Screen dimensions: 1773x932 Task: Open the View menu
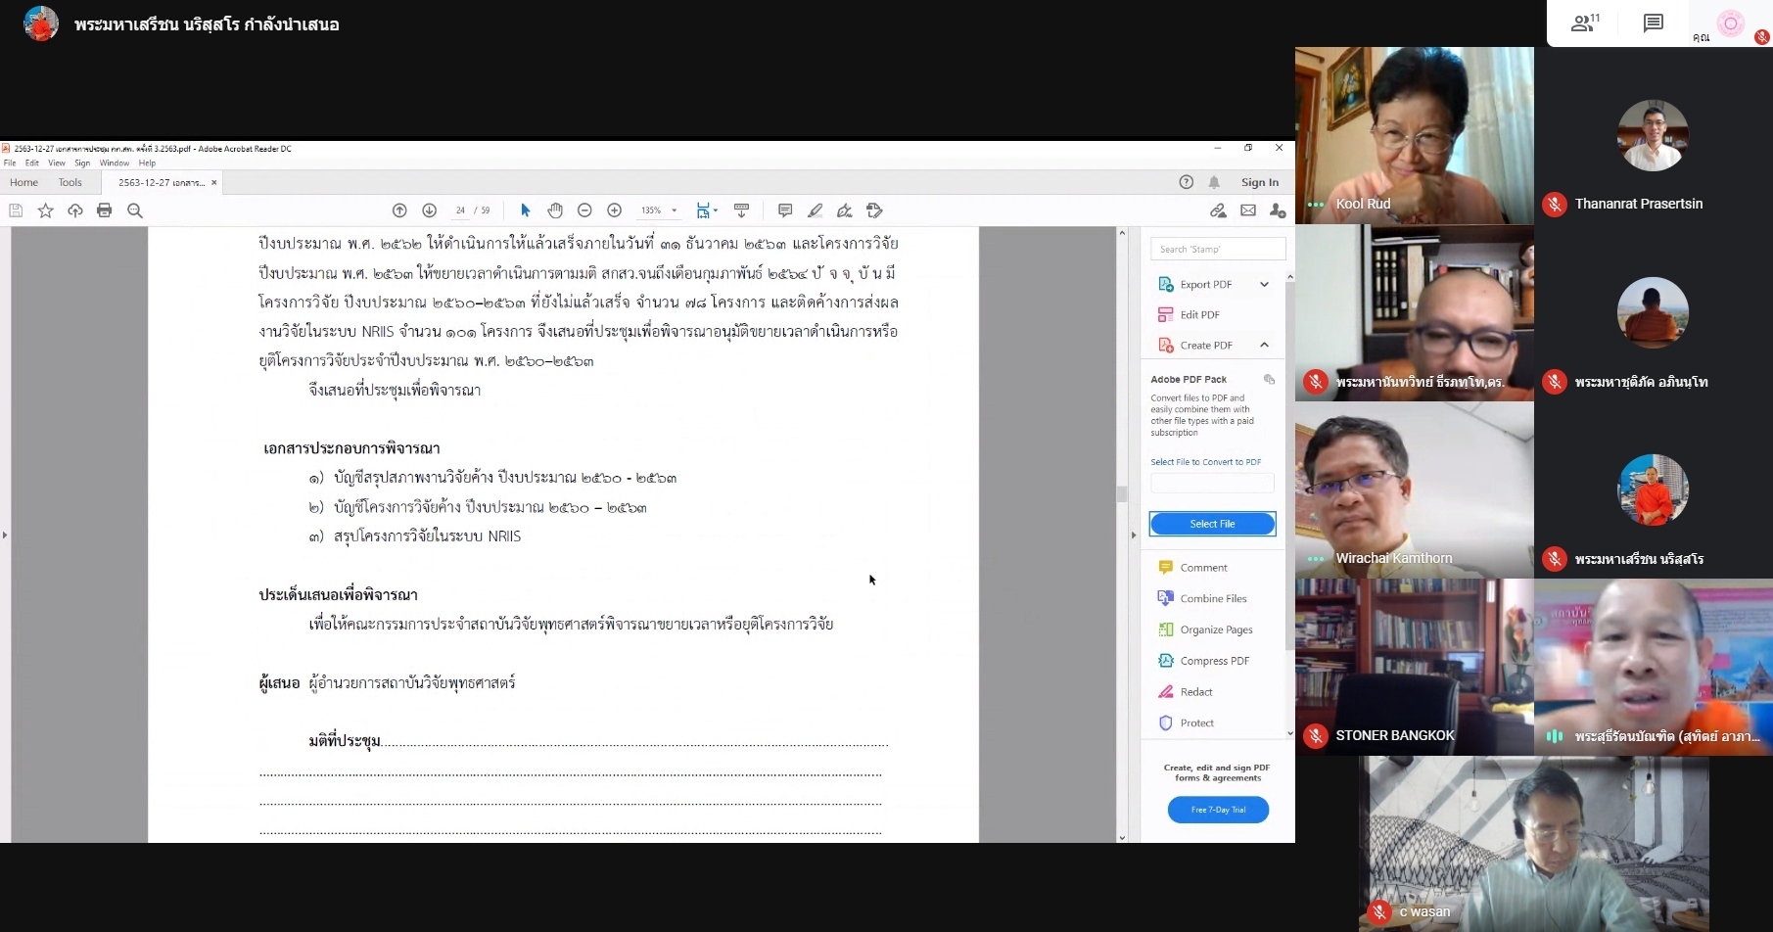(x=57, y=163)
